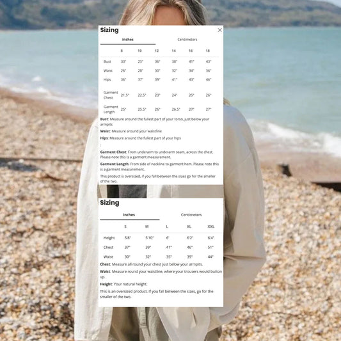Select the Inches tab above sizes 8 to 18
341x341 pixels.
tap(128, 40)
